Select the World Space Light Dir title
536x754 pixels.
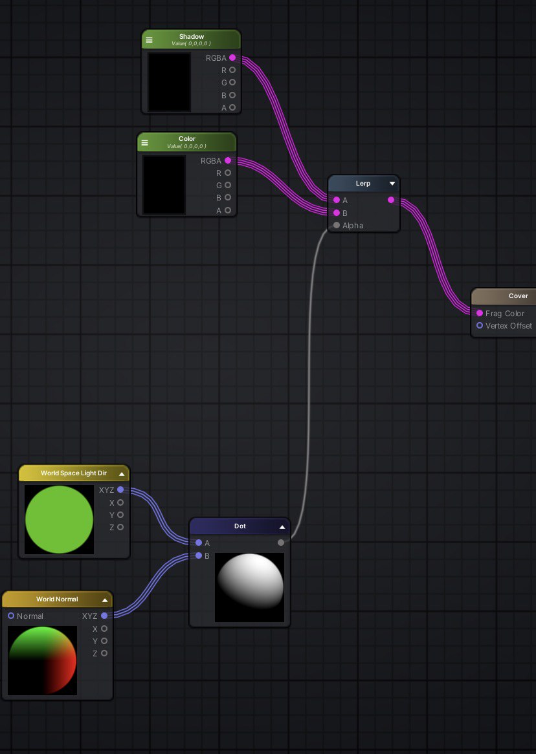tap(74, 473)
